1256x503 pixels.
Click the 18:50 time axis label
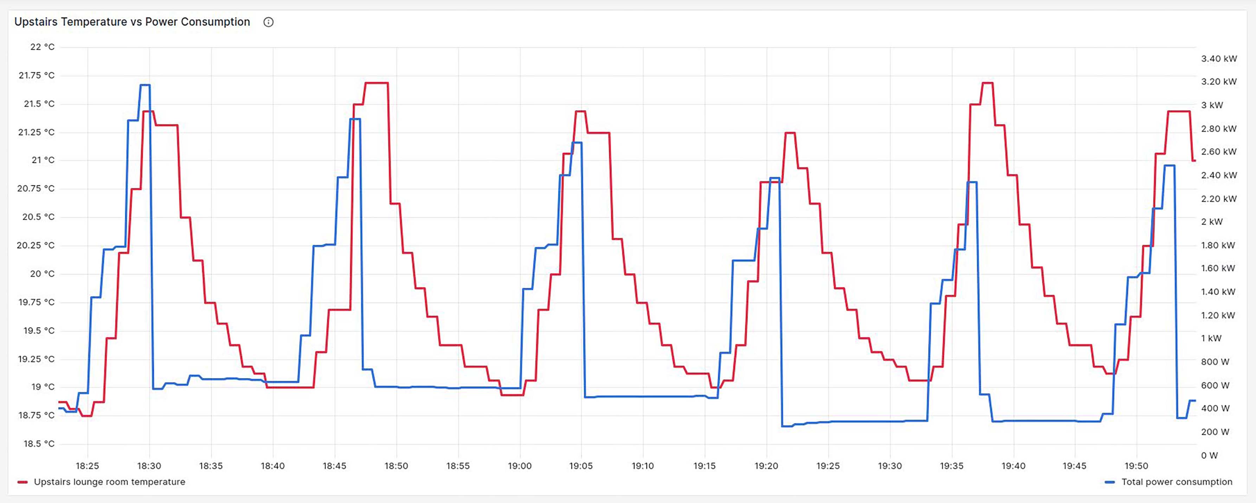tap(396, 466)
